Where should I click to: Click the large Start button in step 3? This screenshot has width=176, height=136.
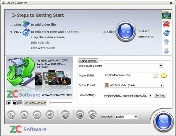click(x=126, y=32)
